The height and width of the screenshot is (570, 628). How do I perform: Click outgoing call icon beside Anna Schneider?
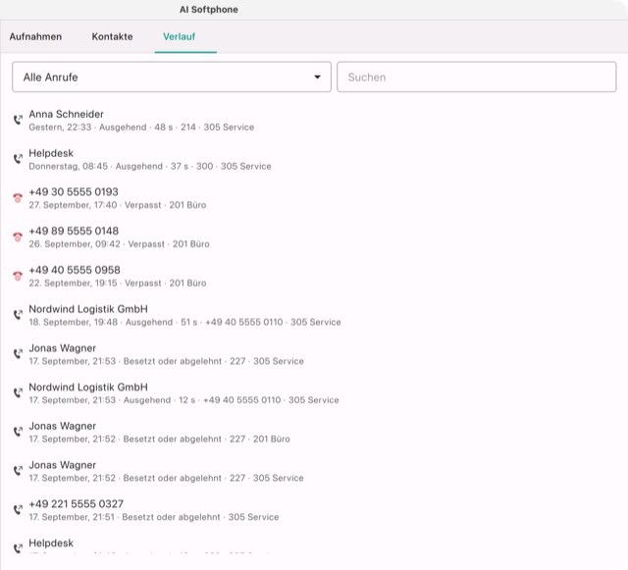[x=18, y=120]
